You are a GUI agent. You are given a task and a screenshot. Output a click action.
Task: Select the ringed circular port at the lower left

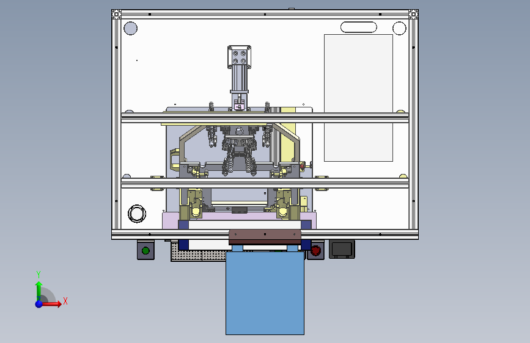[137, 214]
